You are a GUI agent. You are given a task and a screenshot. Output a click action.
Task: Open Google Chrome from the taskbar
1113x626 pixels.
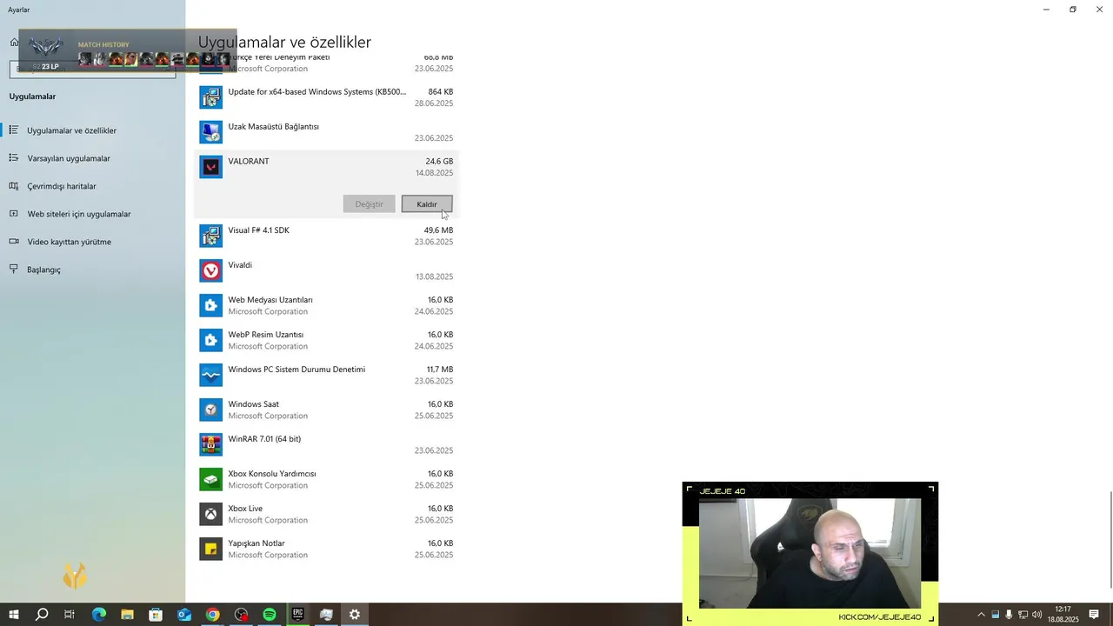click(212, 615)
